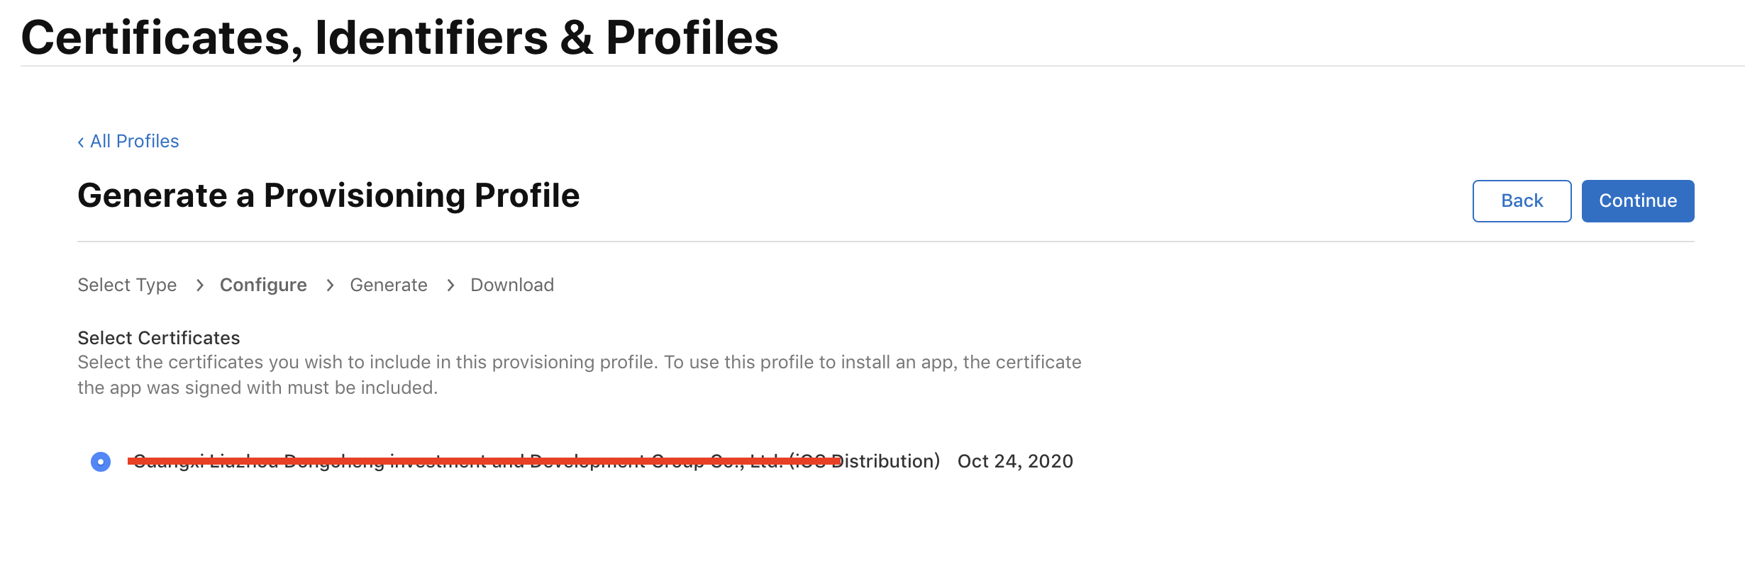Select the iOS Distribution certificate radio button
The height and width of the screenshot is (578, 1745).
(101, 462)
